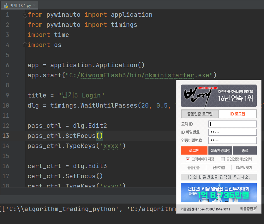Click 'pass_ctrl.SetFocus()' on line 13
This screenshot has height=224, width=264.
pos(65,136)
